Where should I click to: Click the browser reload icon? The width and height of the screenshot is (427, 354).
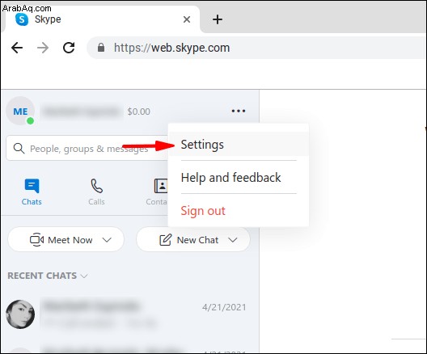tap(69, 48)
